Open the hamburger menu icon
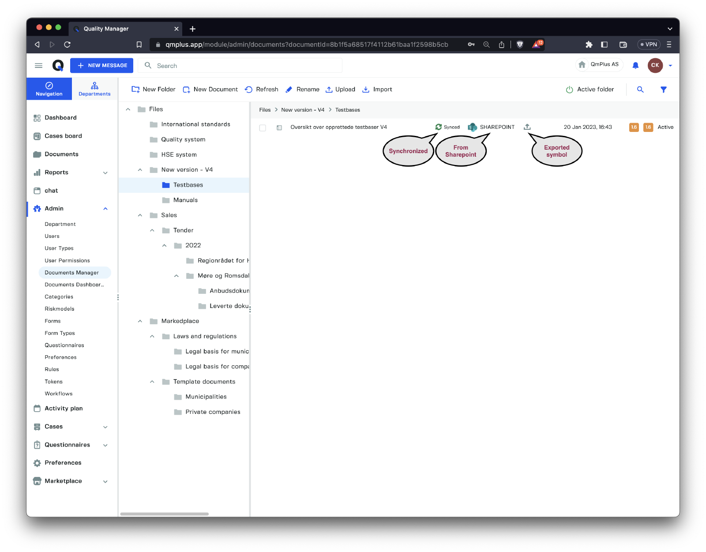 (x=39, y=66)
